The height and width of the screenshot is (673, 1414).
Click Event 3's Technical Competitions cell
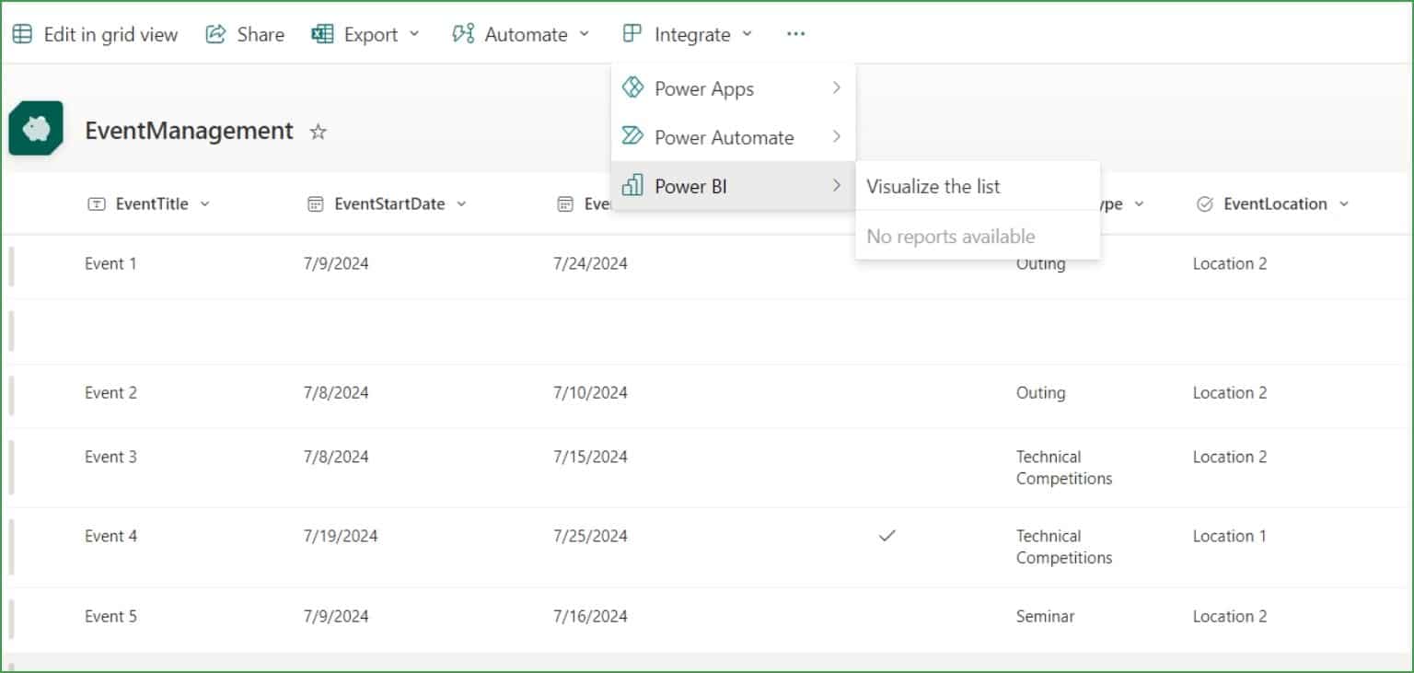click(x=1064, y=468)
